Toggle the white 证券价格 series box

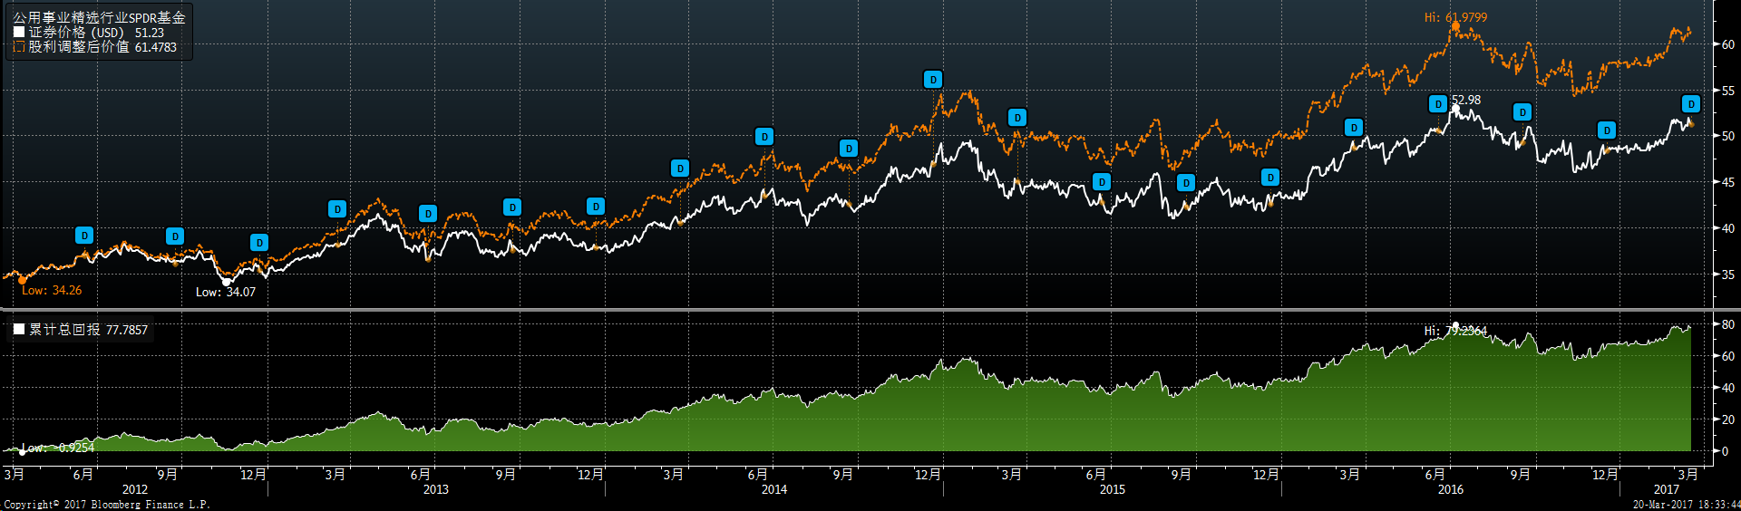19,33
